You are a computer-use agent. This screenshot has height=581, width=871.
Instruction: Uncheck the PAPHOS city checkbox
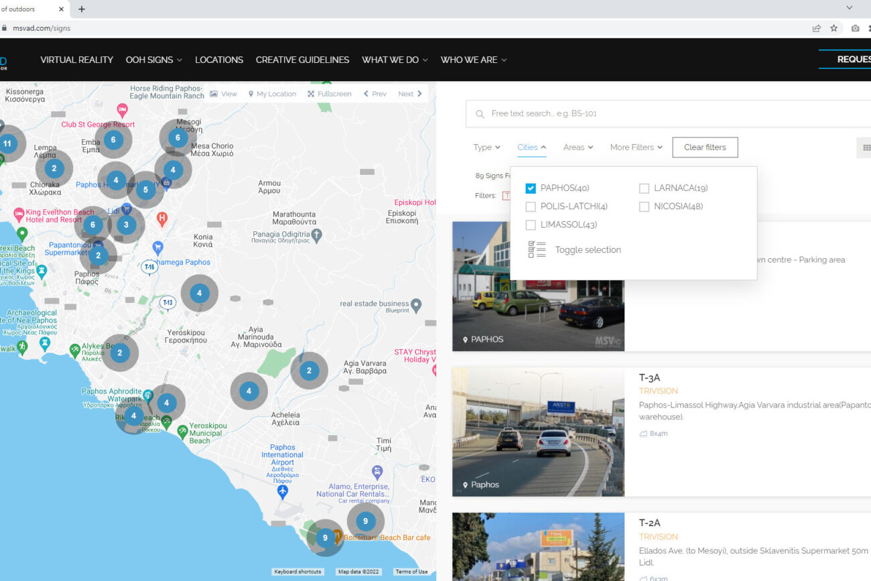coord(531,188)
